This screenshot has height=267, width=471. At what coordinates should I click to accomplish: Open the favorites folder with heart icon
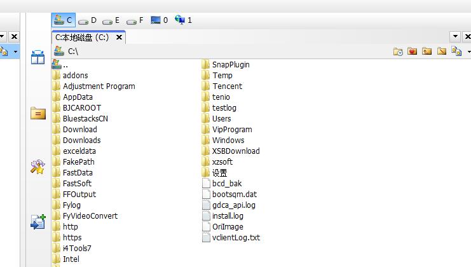[413, 51]
